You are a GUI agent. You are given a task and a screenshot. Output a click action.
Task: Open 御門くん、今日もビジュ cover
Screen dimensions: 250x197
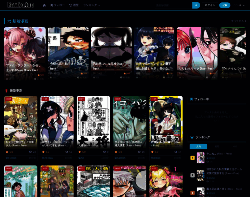pos(57,122)
